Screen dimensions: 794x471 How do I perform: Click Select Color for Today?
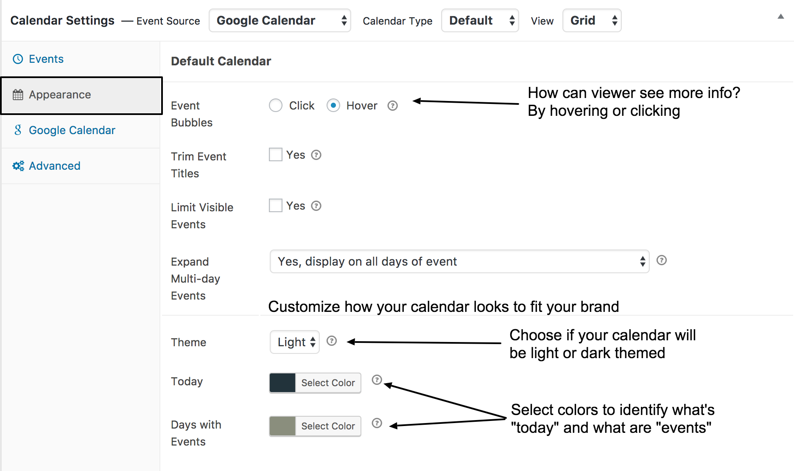328,383
